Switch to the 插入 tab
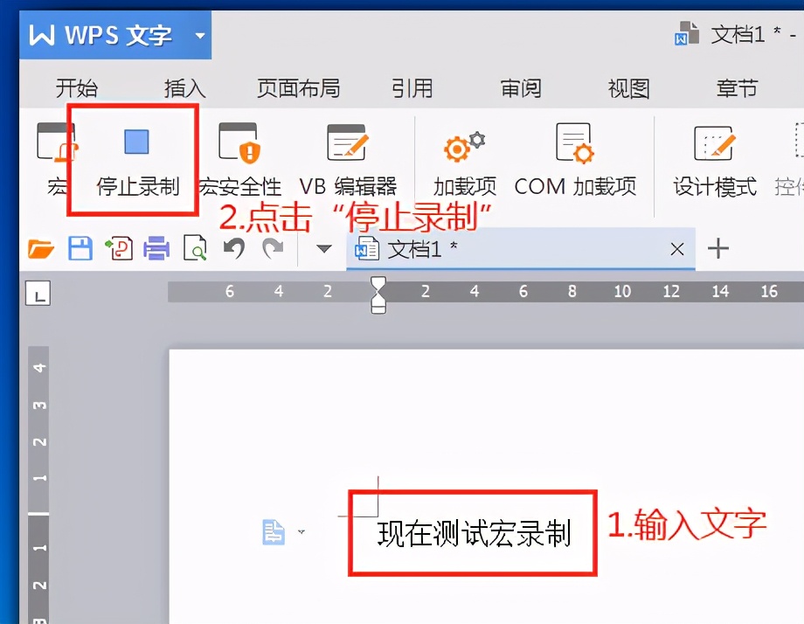Screen dimensions: 804x624 pyautogui.click(x=185, y=88)
